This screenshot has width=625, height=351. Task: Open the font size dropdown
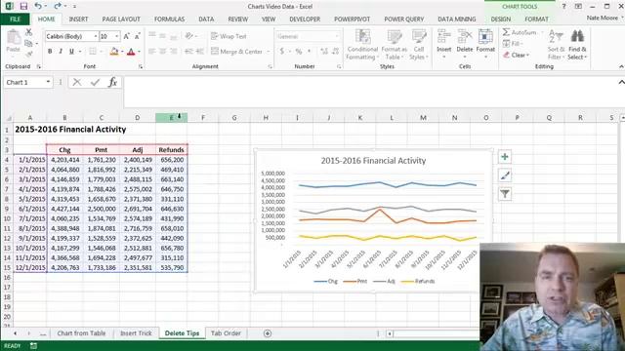coord(117,36)
